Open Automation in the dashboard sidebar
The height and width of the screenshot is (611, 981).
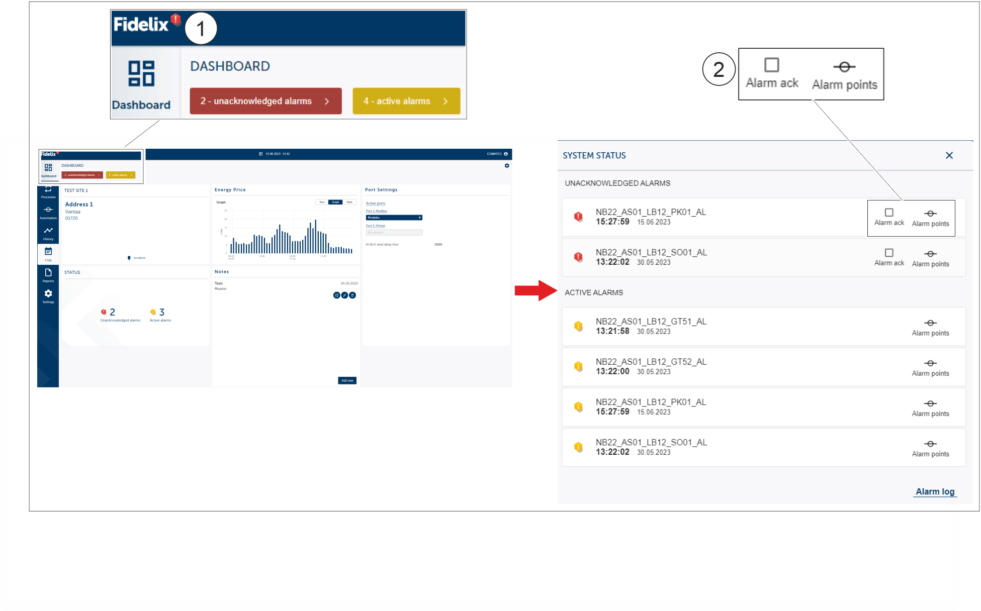(48, 213)
